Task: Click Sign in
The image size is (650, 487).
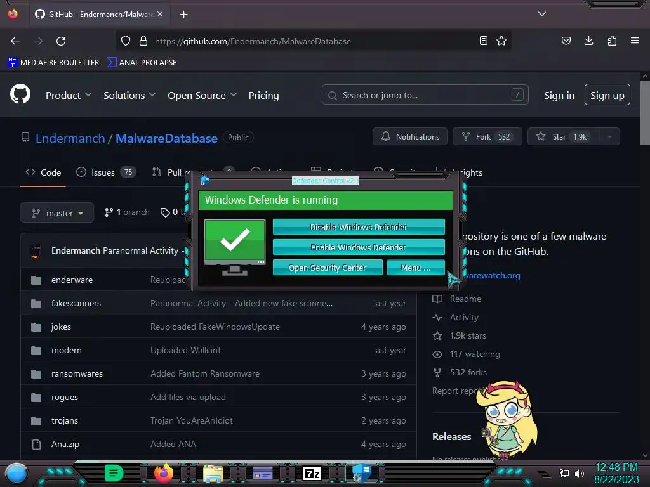Action: (x=559, y=95)
